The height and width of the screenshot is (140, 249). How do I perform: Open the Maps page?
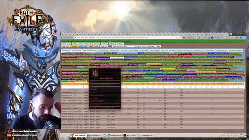click(81, 44)
